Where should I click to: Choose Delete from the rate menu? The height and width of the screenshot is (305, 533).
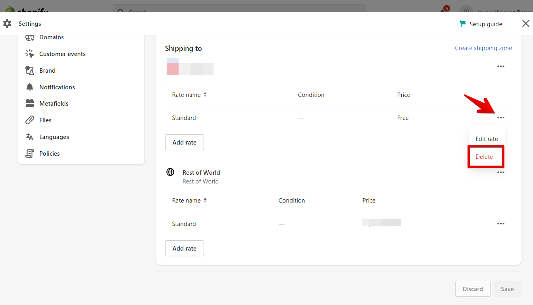coord(484,156)
